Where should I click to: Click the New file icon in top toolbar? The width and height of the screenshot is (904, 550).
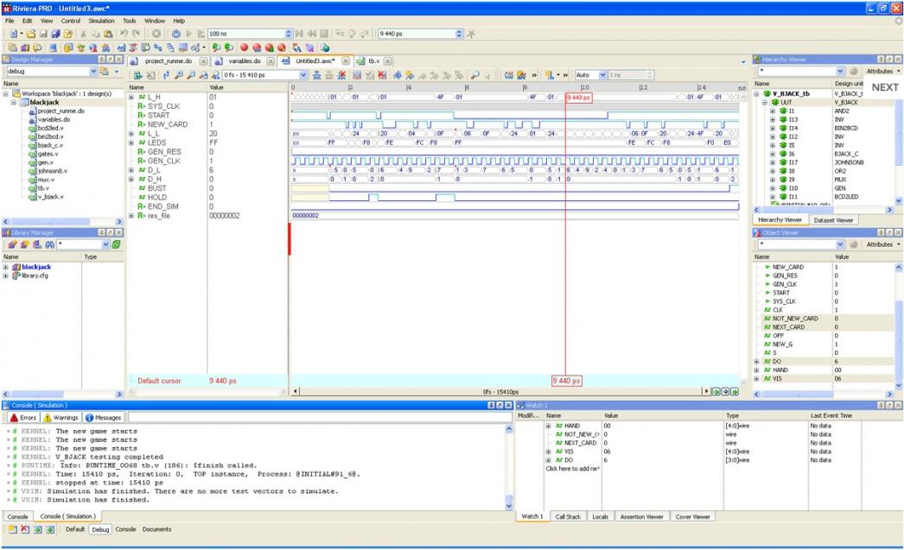point(13,34)
